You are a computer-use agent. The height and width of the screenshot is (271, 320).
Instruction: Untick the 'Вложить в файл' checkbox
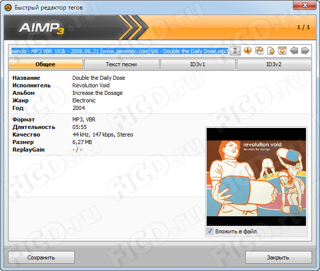(x=210, y=231)
